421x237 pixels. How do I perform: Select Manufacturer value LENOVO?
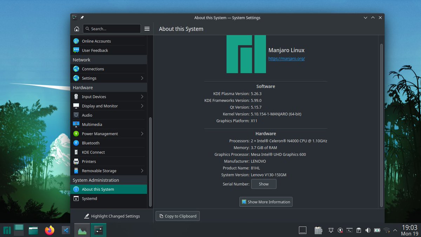[x=258, y=161]
